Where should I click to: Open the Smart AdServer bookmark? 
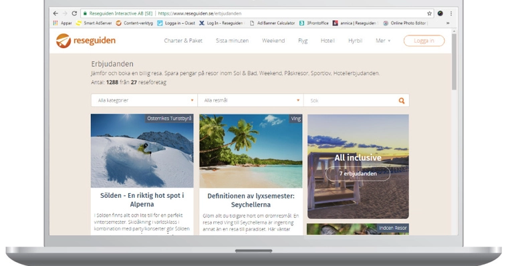[x=94, y=23]
